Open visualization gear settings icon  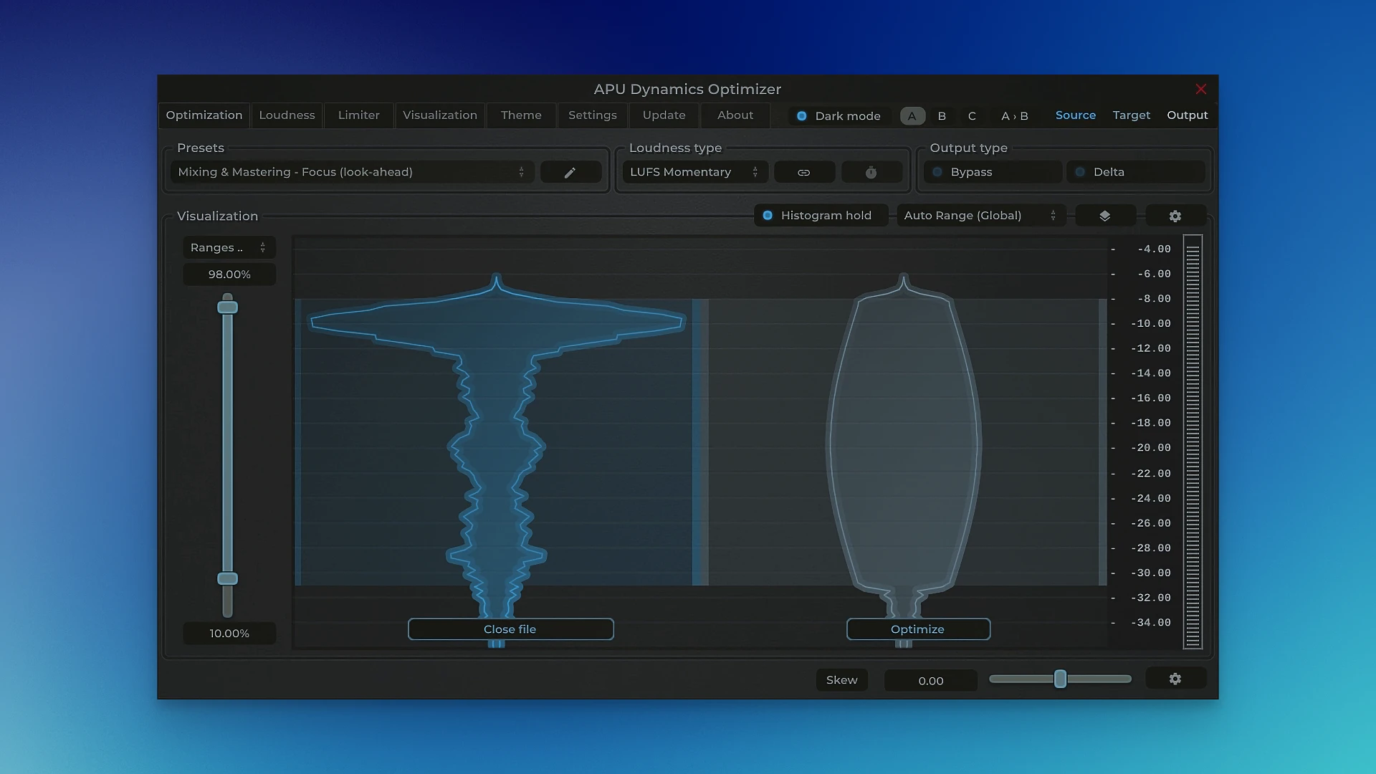coord(1175,216)
